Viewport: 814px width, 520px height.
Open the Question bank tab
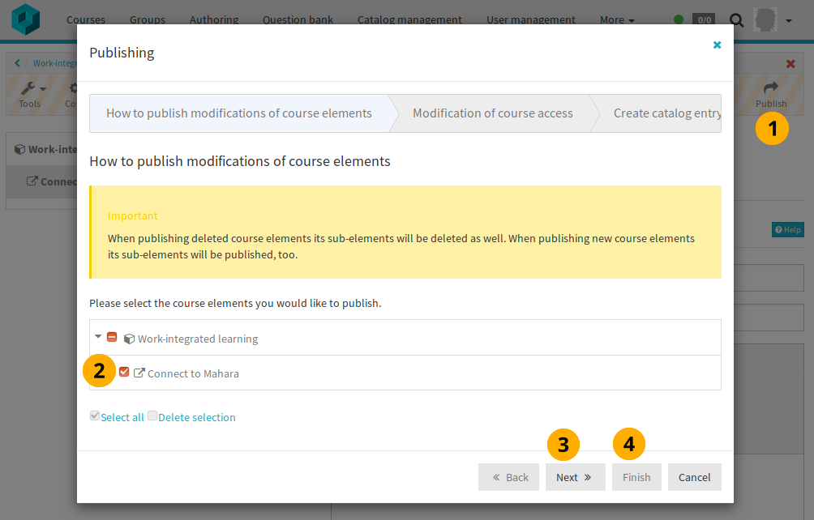[x=298, y=19]
